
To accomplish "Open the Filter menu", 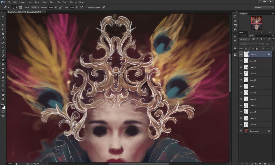I will [52, 2].
